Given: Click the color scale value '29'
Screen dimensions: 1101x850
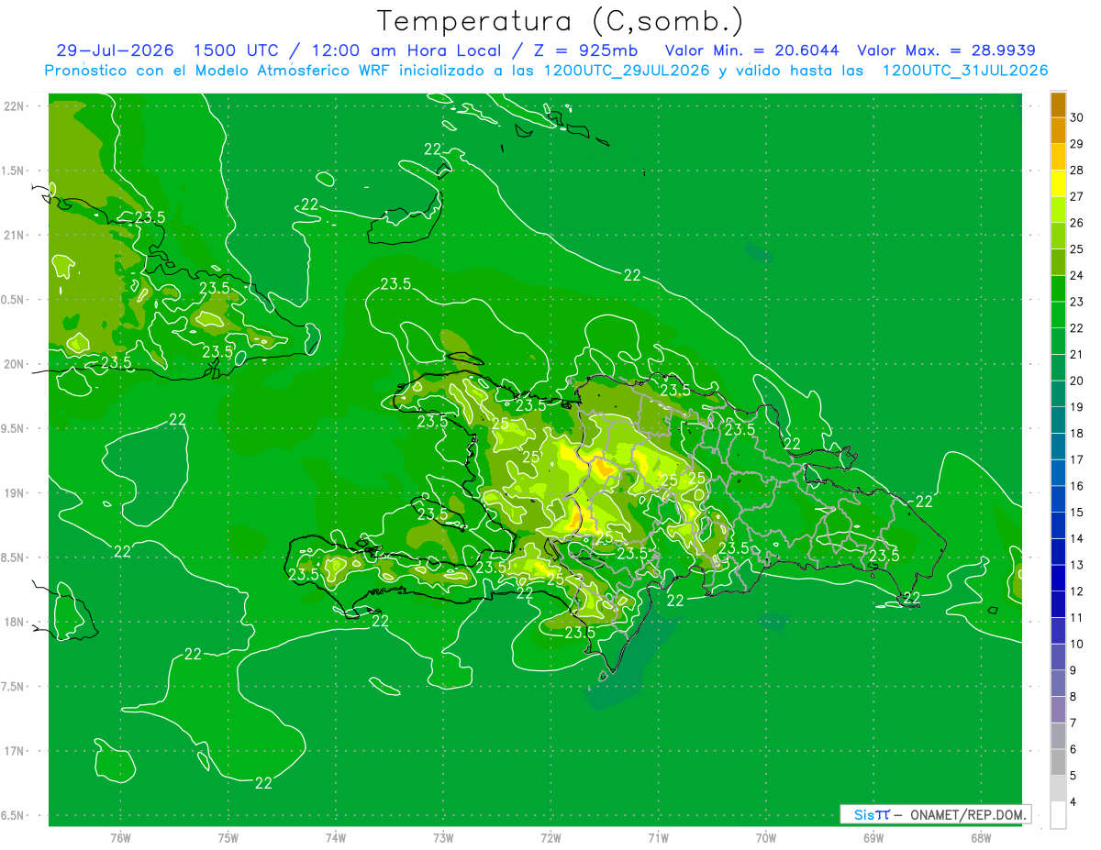Looking at the screenshot, I should pos(1078,144).
